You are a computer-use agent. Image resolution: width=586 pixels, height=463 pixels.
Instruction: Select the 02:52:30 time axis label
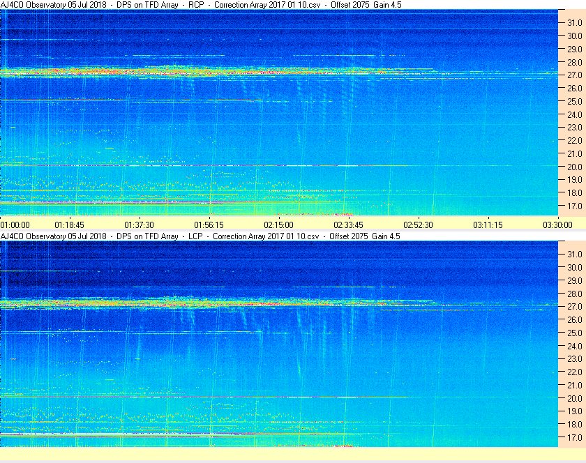418,225
